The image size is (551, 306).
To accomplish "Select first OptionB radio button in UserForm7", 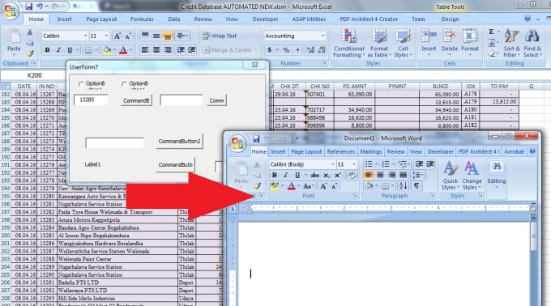I will [81, 84].
